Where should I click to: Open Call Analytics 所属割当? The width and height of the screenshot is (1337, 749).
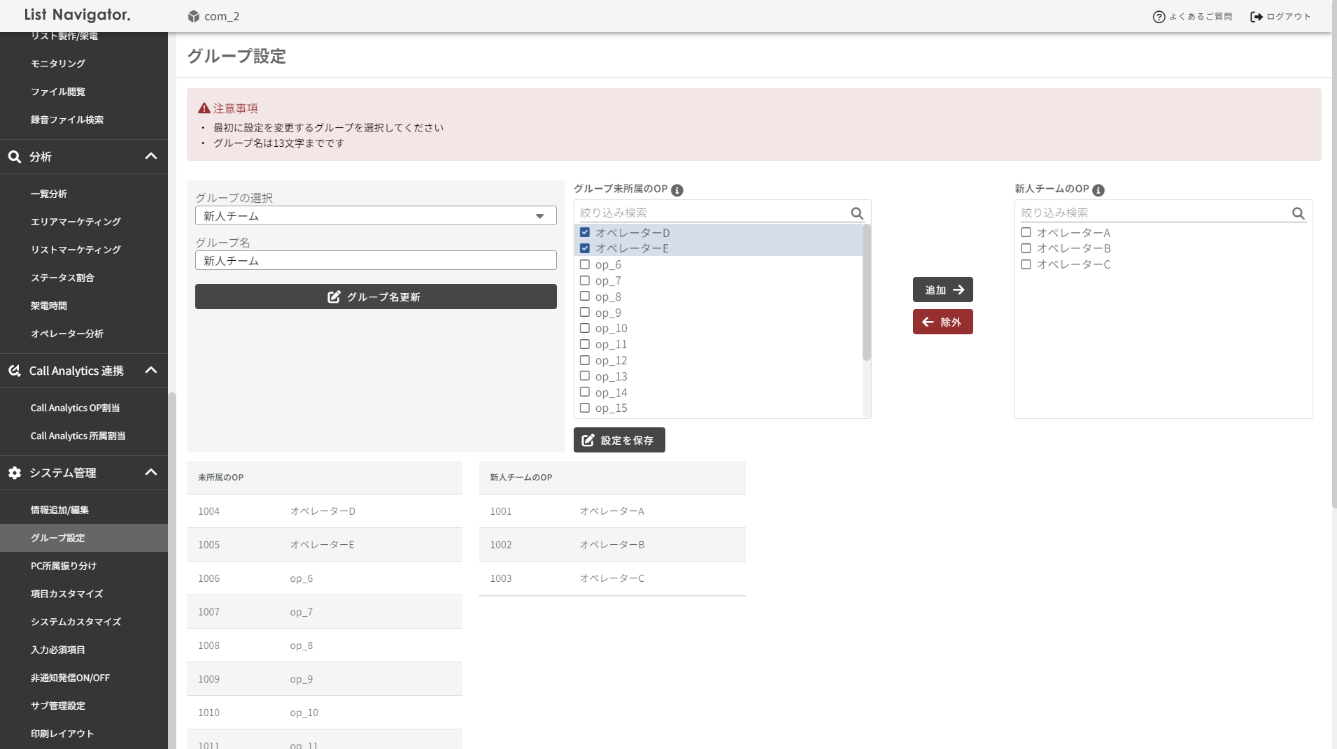tap(78, 436)
